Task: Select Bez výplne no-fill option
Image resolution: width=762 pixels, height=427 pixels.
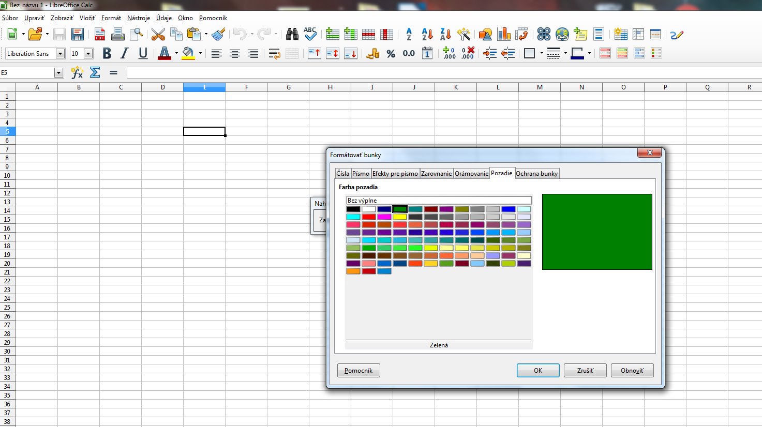Action: [x=439, y=201]
